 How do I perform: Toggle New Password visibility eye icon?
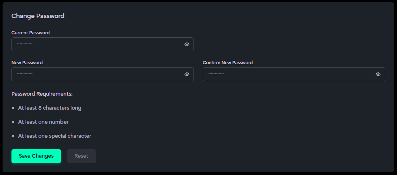tap(187, 74)
